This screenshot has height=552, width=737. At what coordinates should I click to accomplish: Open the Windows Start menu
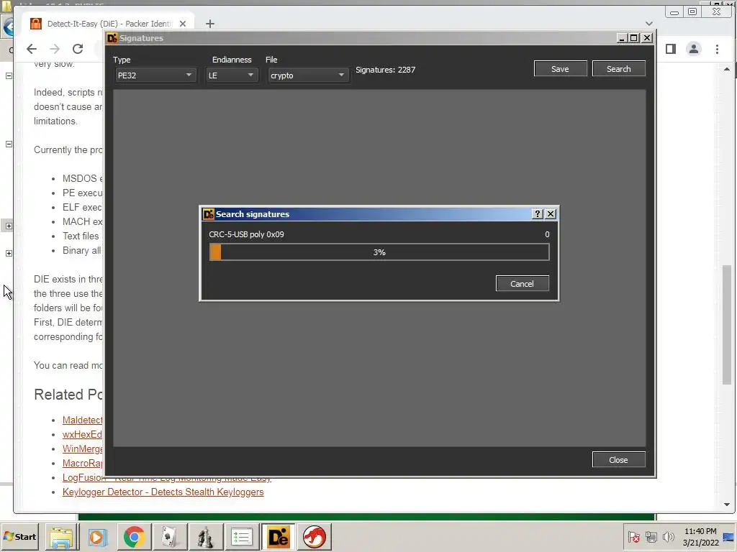pyautogui.click(x=19, y=536)
